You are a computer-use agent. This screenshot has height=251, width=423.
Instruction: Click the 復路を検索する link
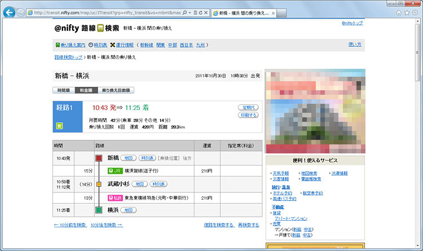pos(219,225)
